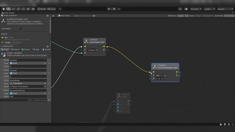Open the Layout dropdown
This screenshot has width=235, height=132.
pyautogui.click(x=225, y=9)
